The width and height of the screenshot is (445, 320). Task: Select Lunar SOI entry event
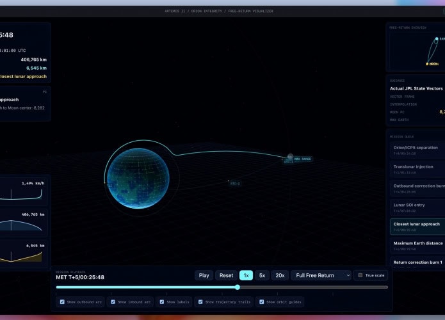point(416,207)
